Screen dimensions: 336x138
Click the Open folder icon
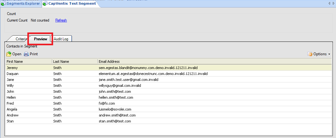point(9,54)
